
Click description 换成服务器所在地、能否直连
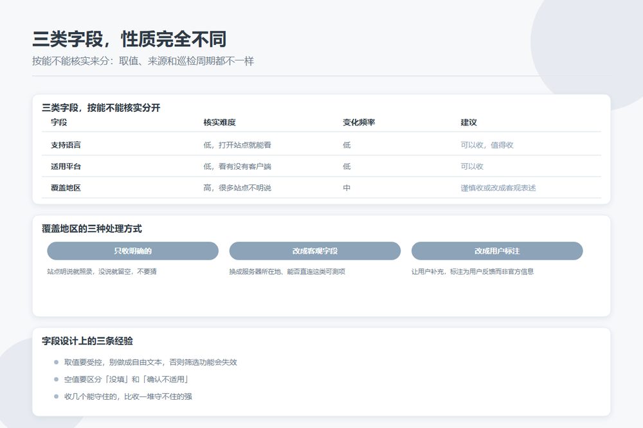(x=287, y=271)
